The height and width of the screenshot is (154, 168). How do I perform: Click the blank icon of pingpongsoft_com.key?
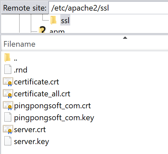click(x=8, y=117)
